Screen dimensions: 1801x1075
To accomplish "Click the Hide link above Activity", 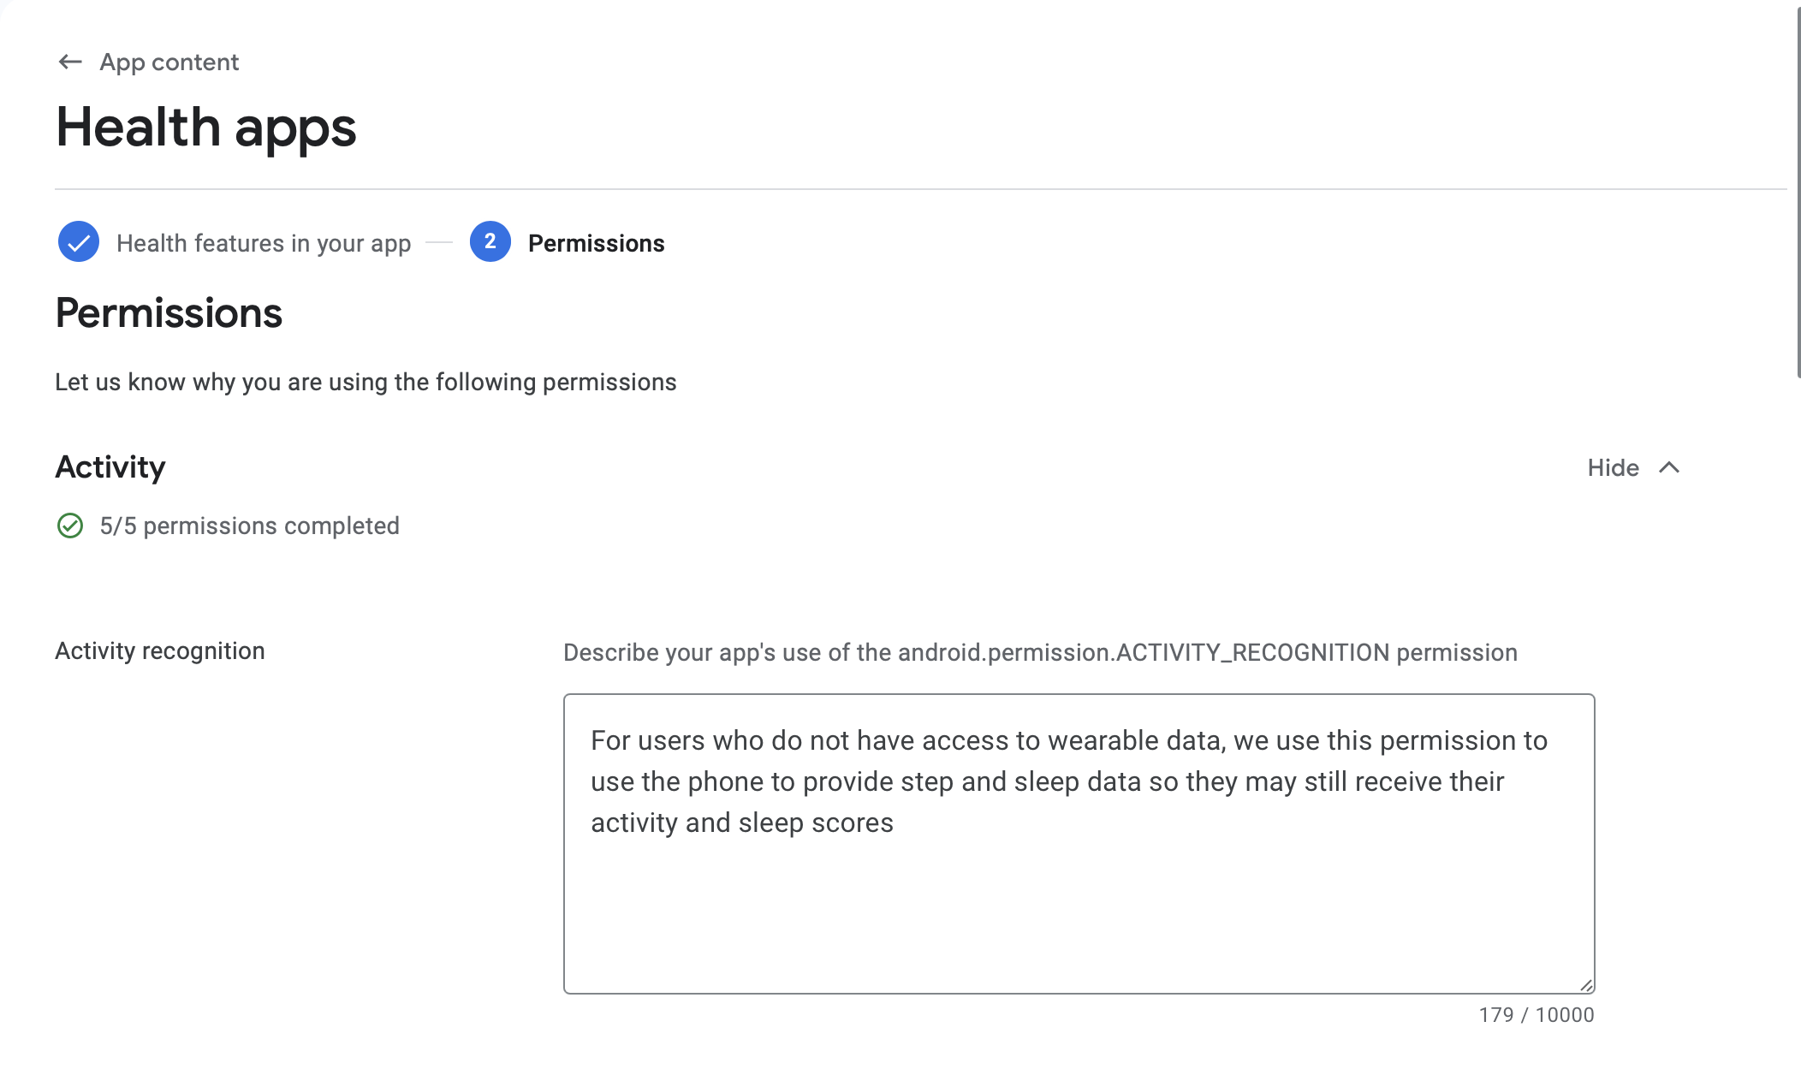I will pyautogui.click(x=1613, y=467).
